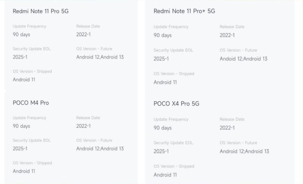Click Release Date label in Redmi Note 11 Pro+ 5G
The width and height of the screenshot is (303, 184).
coord(232,27)
